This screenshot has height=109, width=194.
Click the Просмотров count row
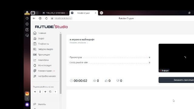pos(110,57)
